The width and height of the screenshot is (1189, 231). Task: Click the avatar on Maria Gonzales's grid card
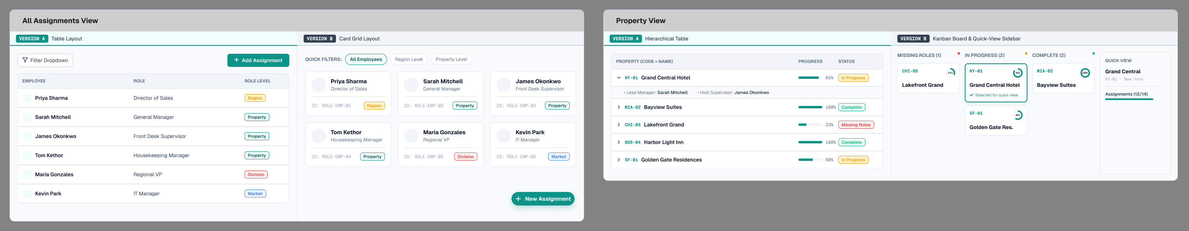click(x=411, y=135)
